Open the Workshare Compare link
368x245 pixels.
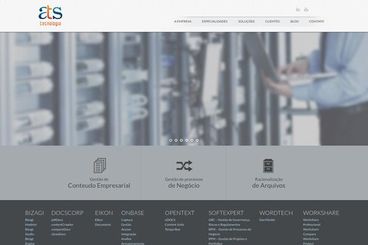(x=311, y=232)
